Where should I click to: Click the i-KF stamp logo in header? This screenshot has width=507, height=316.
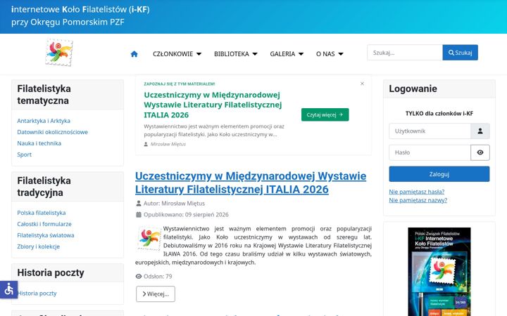59,53
